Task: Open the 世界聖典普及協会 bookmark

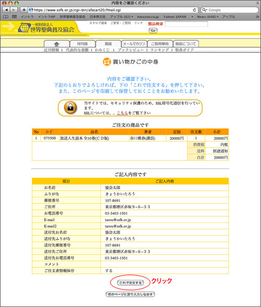Action: coord(73,17)
